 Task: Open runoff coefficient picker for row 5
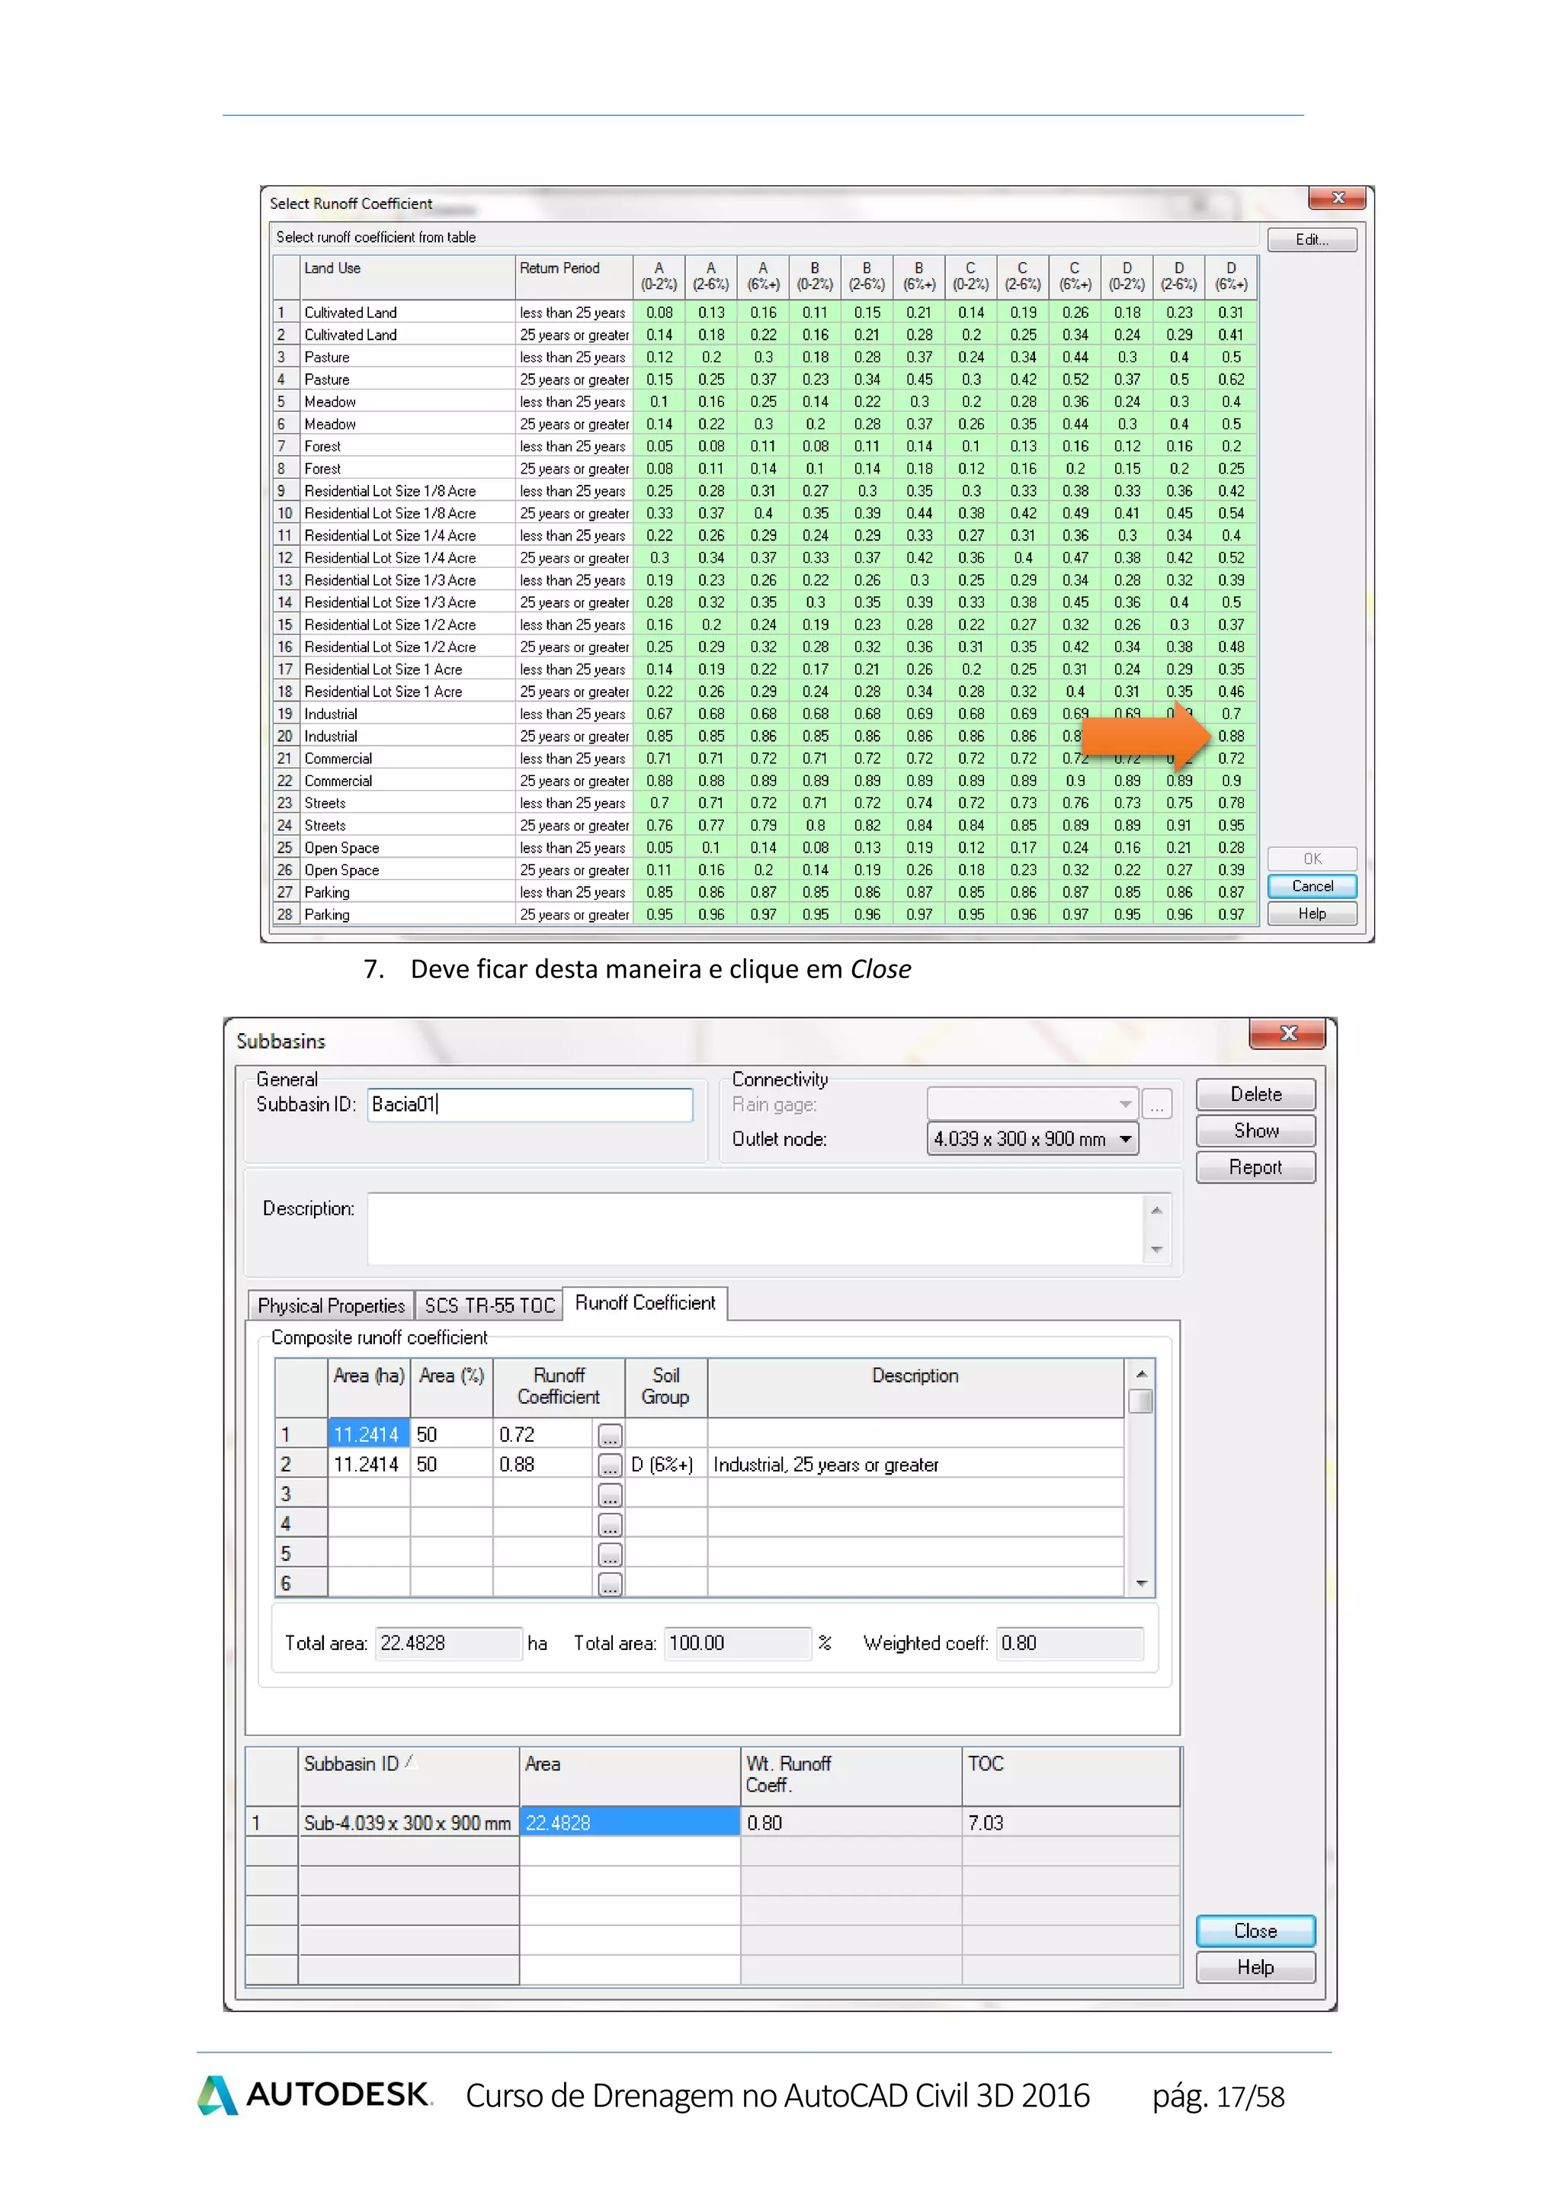pyautogui.click(x=610, y=1555)
